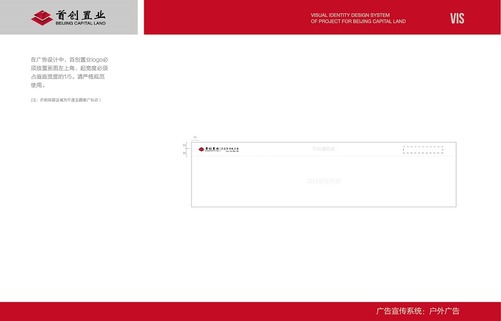The image size is (501, 321).
Task: Click the "不可侵犯区" label in the billboard
Action: click(323, 149)
